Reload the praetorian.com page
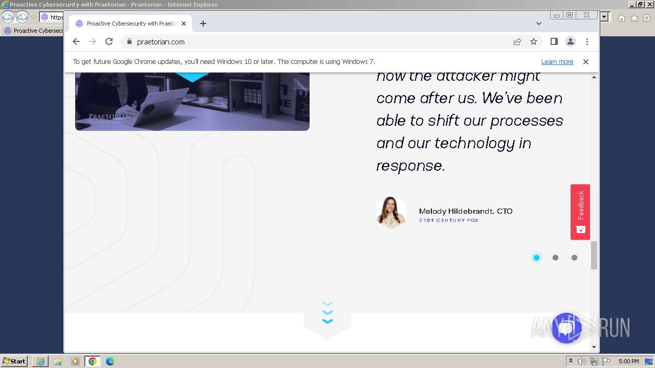Image resolution: width=655 pixels, height=368 pixels. coord(109,42)
